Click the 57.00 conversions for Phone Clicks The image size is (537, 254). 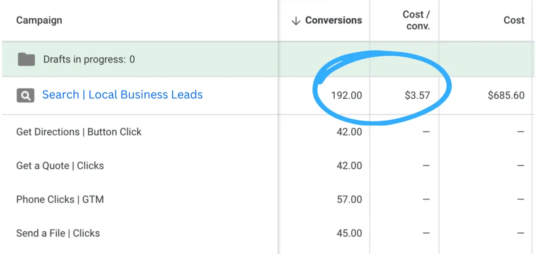(x=349, y=200)
